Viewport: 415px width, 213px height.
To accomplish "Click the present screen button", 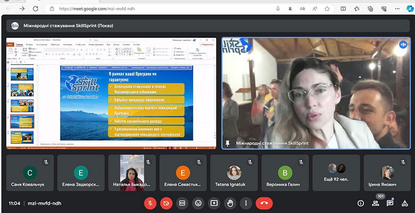I will pyautogui.click(x=214, y=203).
